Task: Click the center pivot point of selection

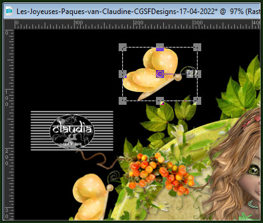Action: coord(160,74)
